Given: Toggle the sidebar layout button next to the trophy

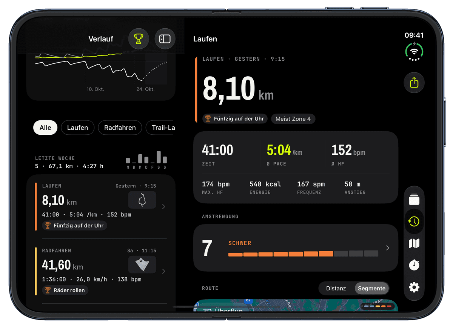Looking at the screenshot, I should tap(165, 39).
